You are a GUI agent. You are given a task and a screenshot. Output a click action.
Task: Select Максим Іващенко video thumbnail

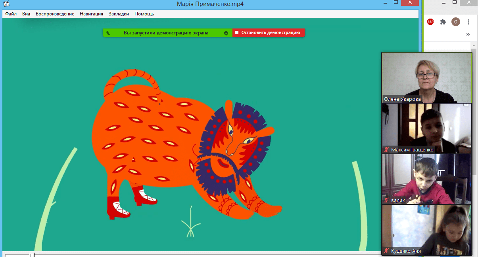(x=427, y=128)
